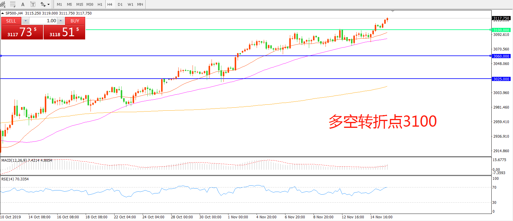Switch to M15 timeframe
This screenshot has width=513, height=221.
[x=80, y=4]
